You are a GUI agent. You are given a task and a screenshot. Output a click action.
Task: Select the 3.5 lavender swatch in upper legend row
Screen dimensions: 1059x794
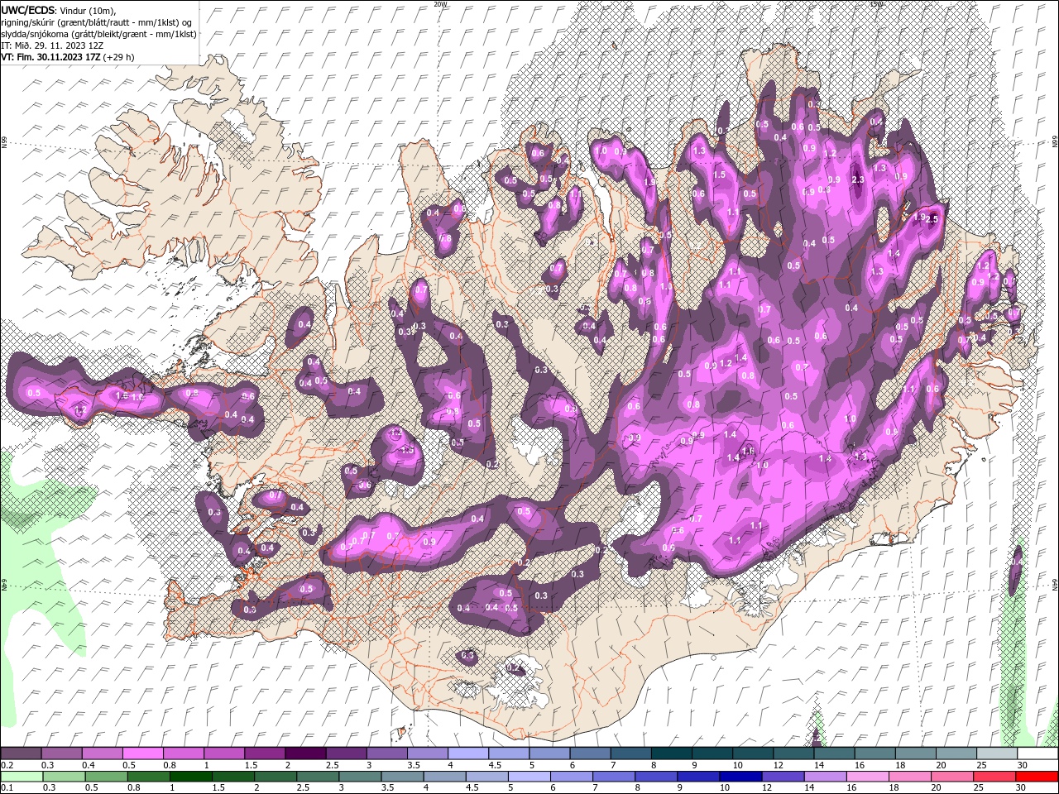click(x=427, y=753)
